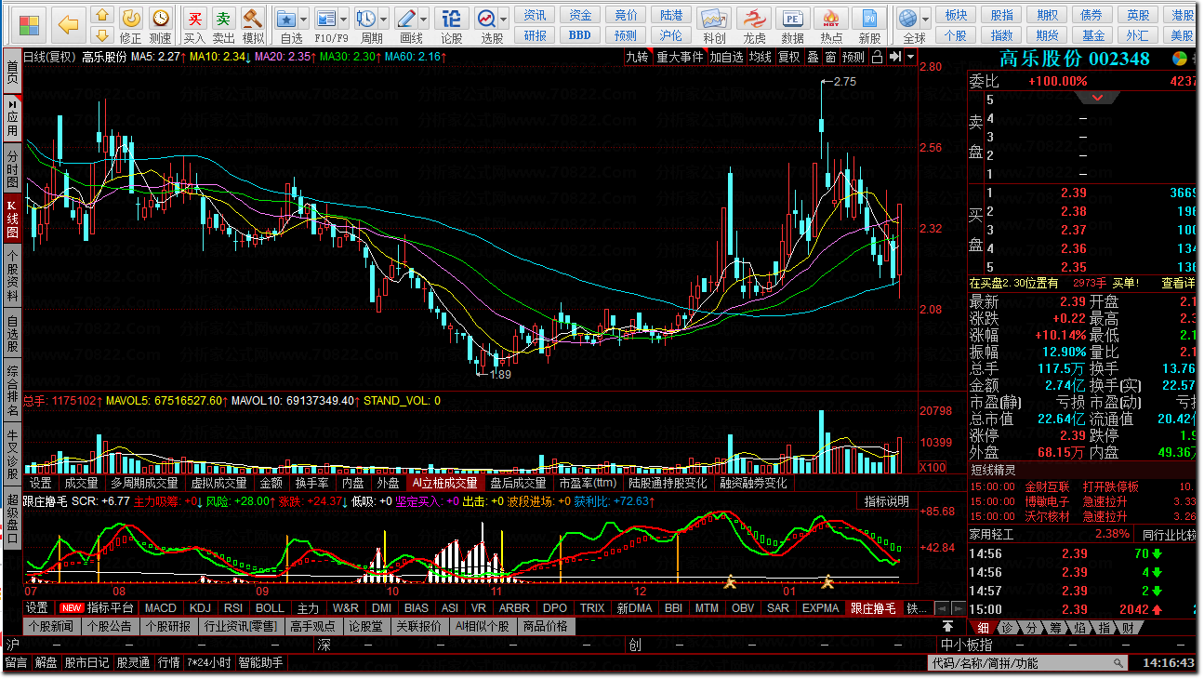Open the 热点 hot topics flame icon

click(x=831, y=19)
